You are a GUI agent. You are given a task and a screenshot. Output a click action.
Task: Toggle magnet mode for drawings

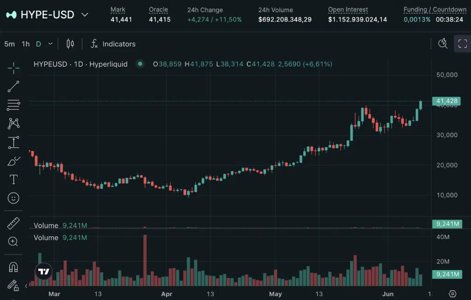pos(13,267)
